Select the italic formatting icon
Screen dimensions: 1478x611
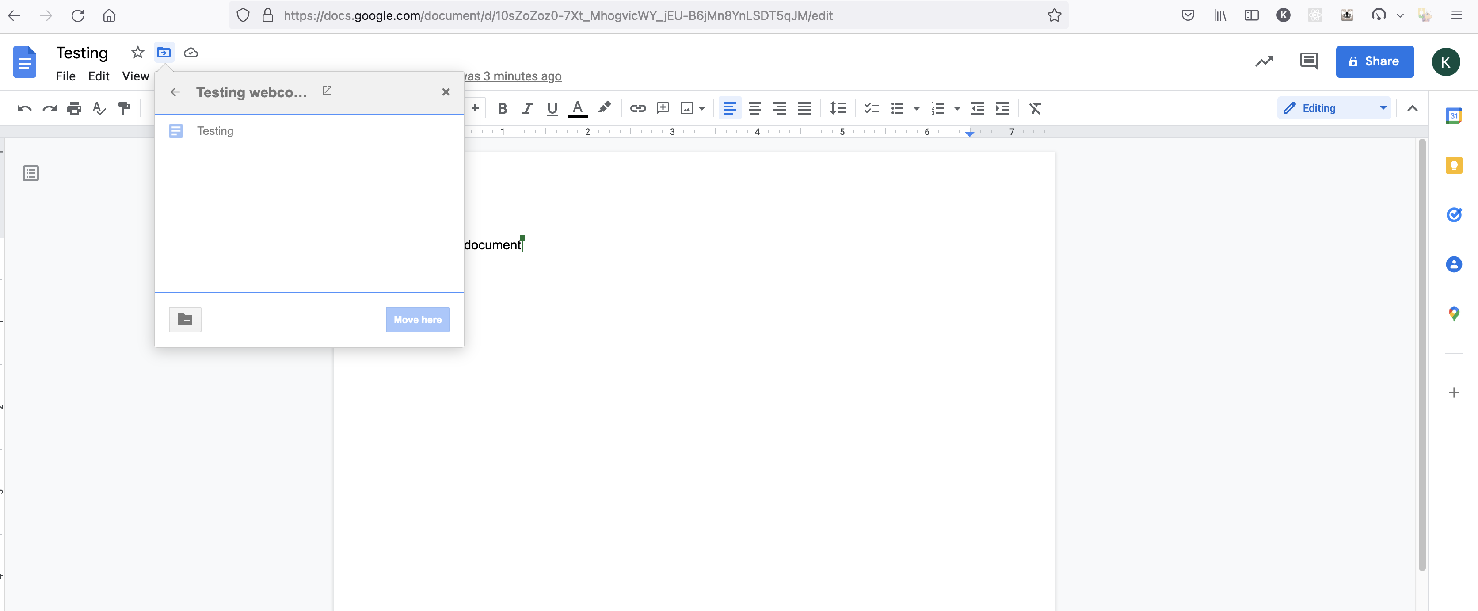527,108
